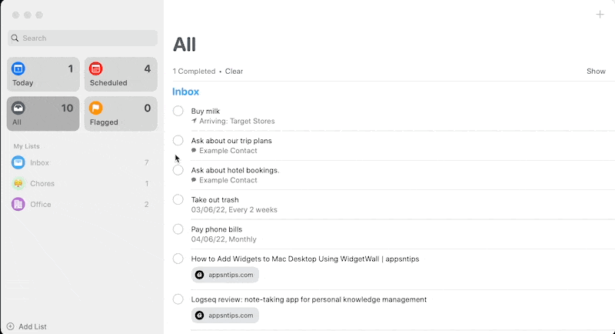The height and width of the screenshot is (334, 615).
Task: Click Example Contact under hotel bookings
Action: 228,180
